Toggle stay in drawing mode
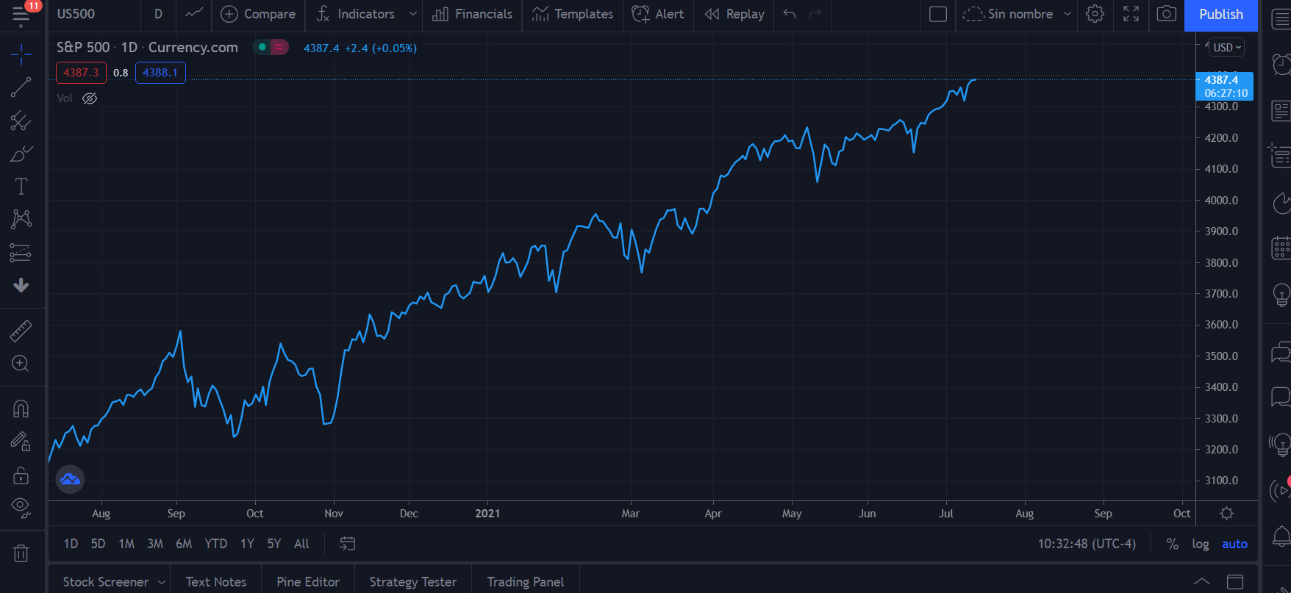 (21, 442)
